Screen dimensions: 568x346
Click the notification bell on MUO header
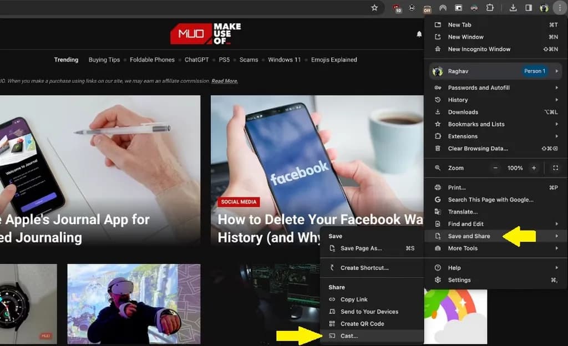click(419, 34)
